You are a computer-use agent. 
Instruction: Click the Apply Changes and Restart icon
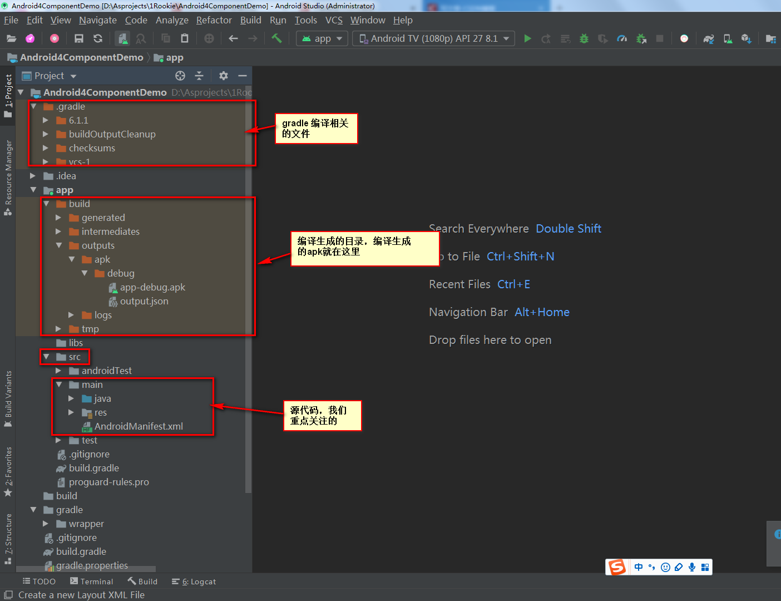click(x=546, y=38)
